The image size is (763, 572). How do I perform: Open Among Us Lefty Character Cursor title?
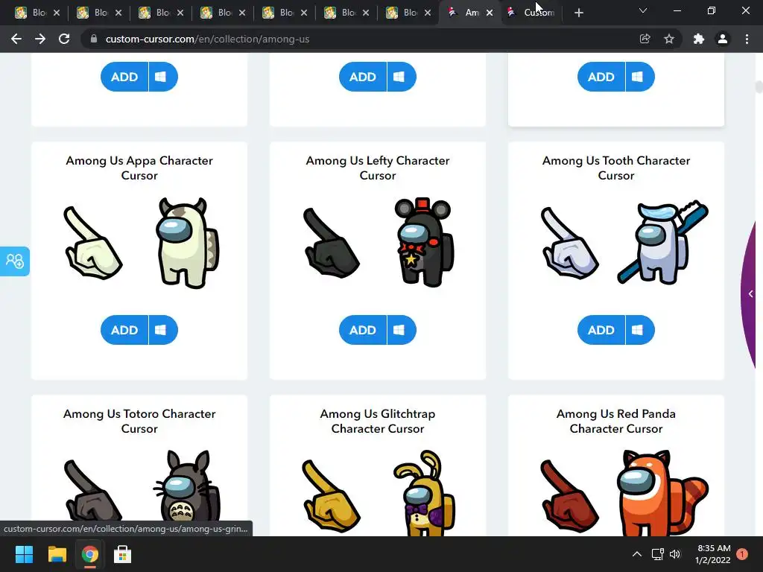click(378, 168)
